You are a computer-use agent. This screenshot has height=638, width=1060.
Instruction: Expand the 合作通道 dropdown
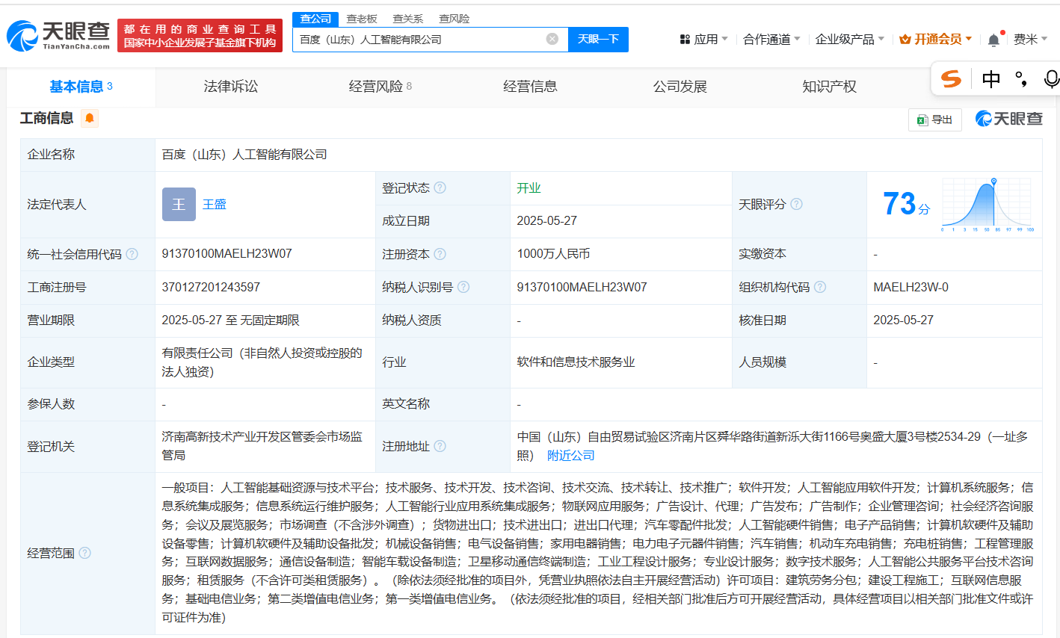coord(771,39)
